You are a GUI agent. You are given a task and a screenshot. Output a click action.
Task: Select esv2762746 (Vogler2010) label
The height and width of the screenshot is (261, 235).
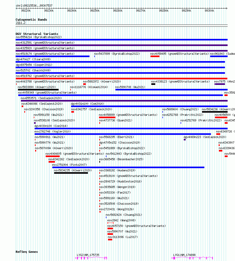pyautogui.click(x=53, y=131)
